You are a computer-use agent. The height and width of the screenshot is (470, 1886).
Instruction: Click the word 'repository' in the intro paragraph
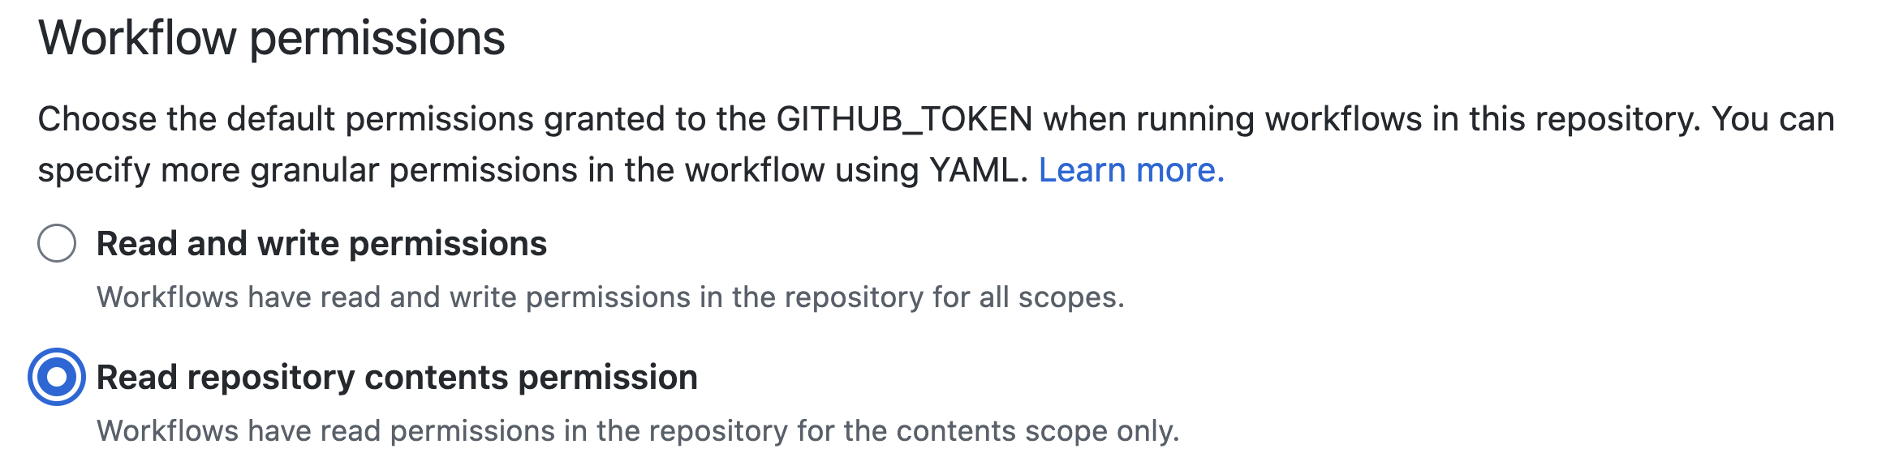pyautogui.click(x=1617, y=120)
